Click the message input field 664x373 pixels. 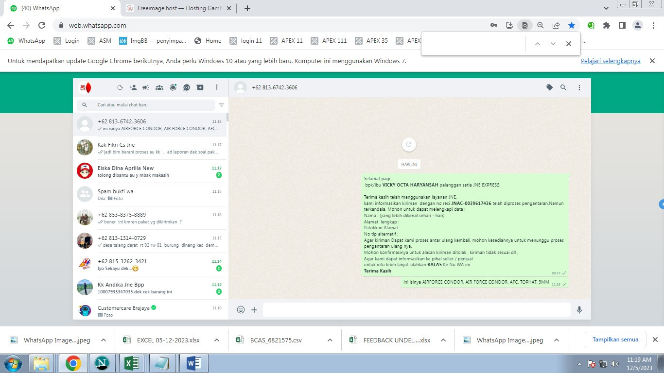click(417, 310)
